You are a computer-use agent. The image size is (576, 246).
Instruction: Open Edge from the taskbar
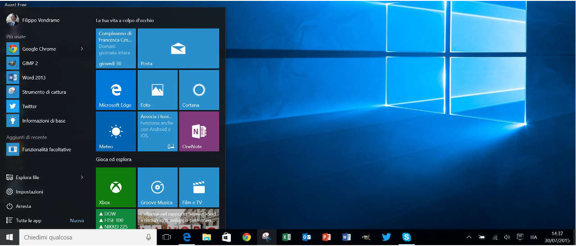187,237
